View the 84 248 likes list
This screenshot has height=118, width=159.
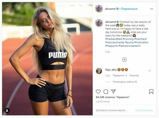(x=113, y=97)
